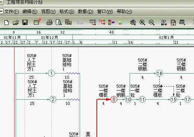Click the duration 25 under node 1 line

31,77
